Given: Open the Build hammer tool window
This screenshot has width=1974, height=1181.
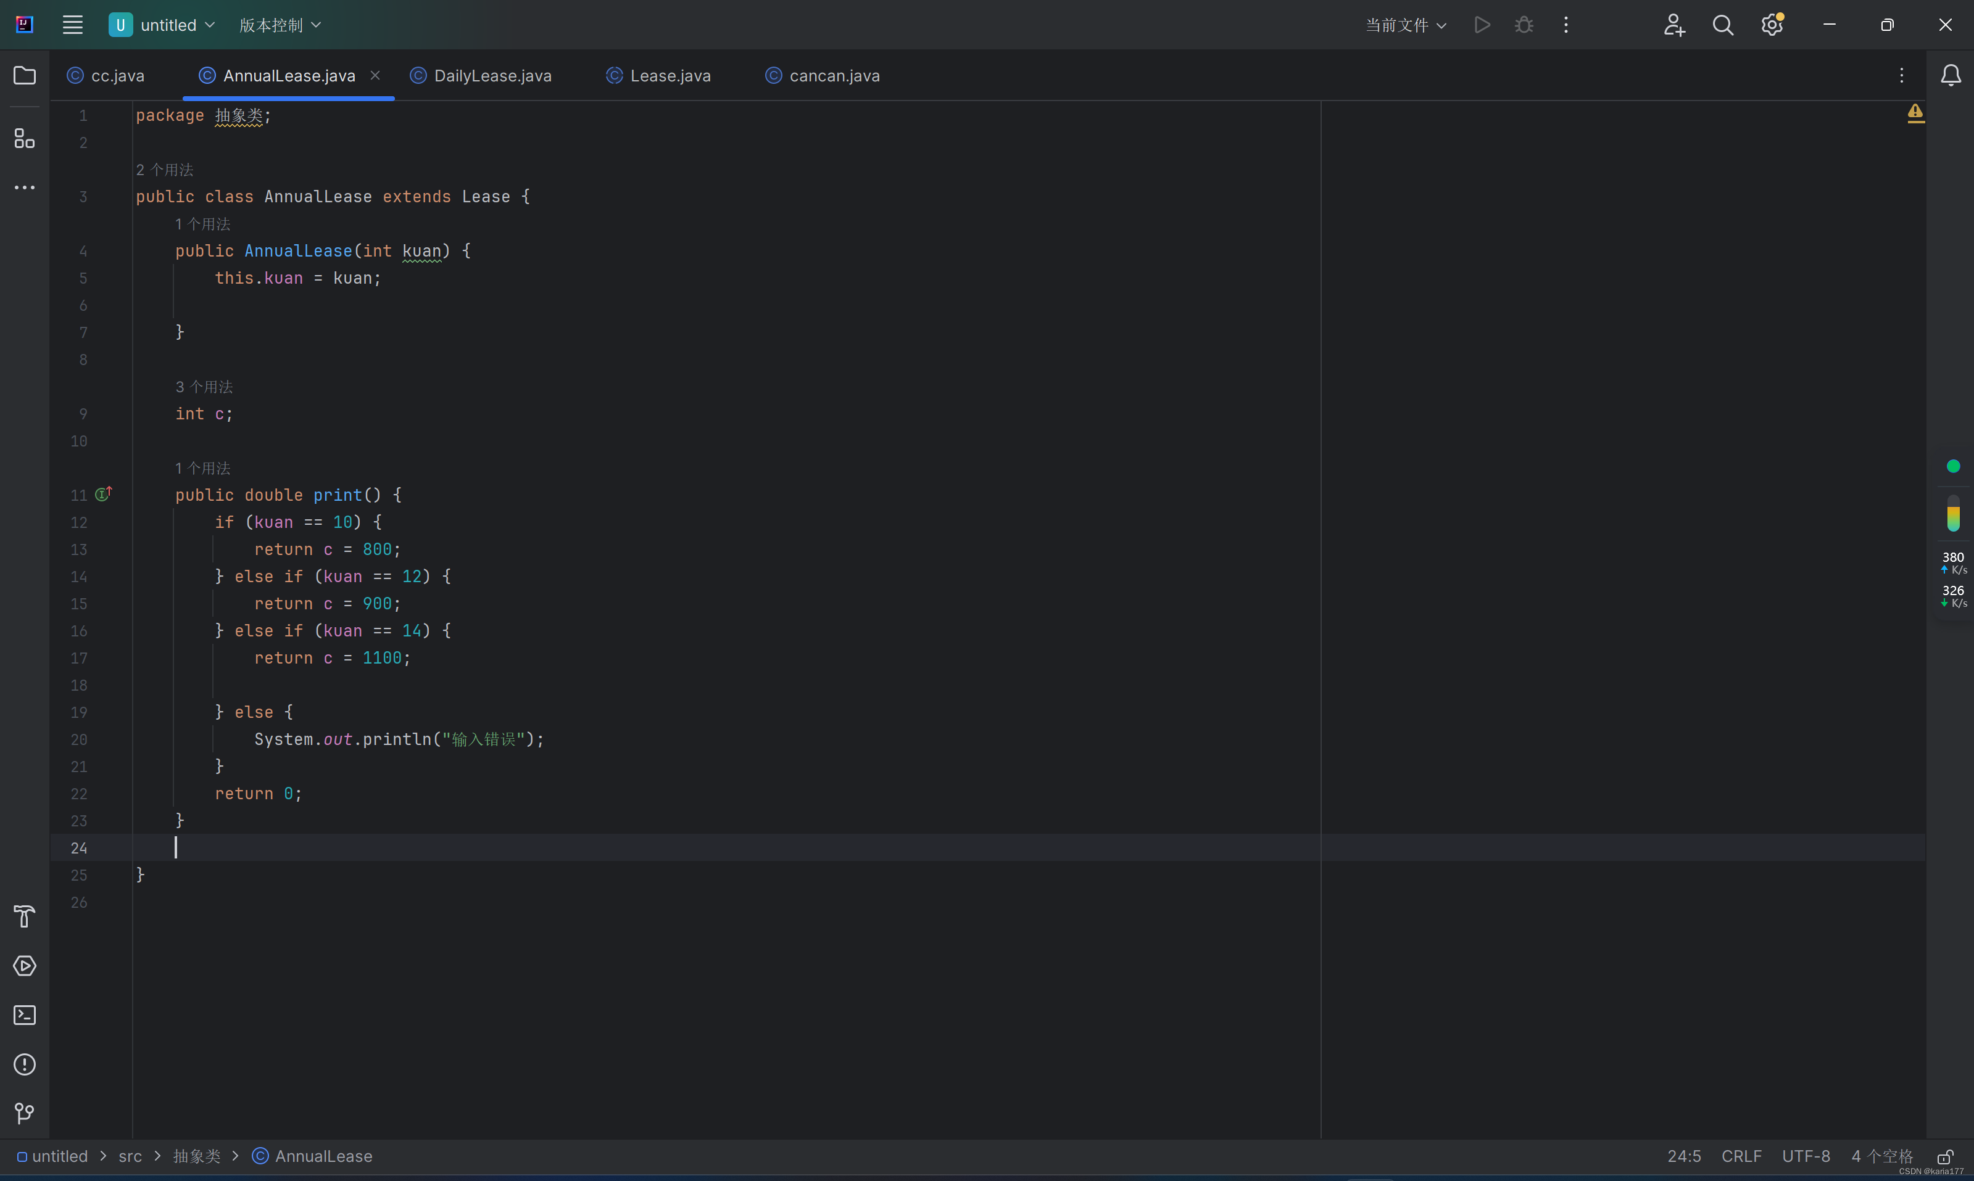Looking at the screenshot, I should [25, 916].
